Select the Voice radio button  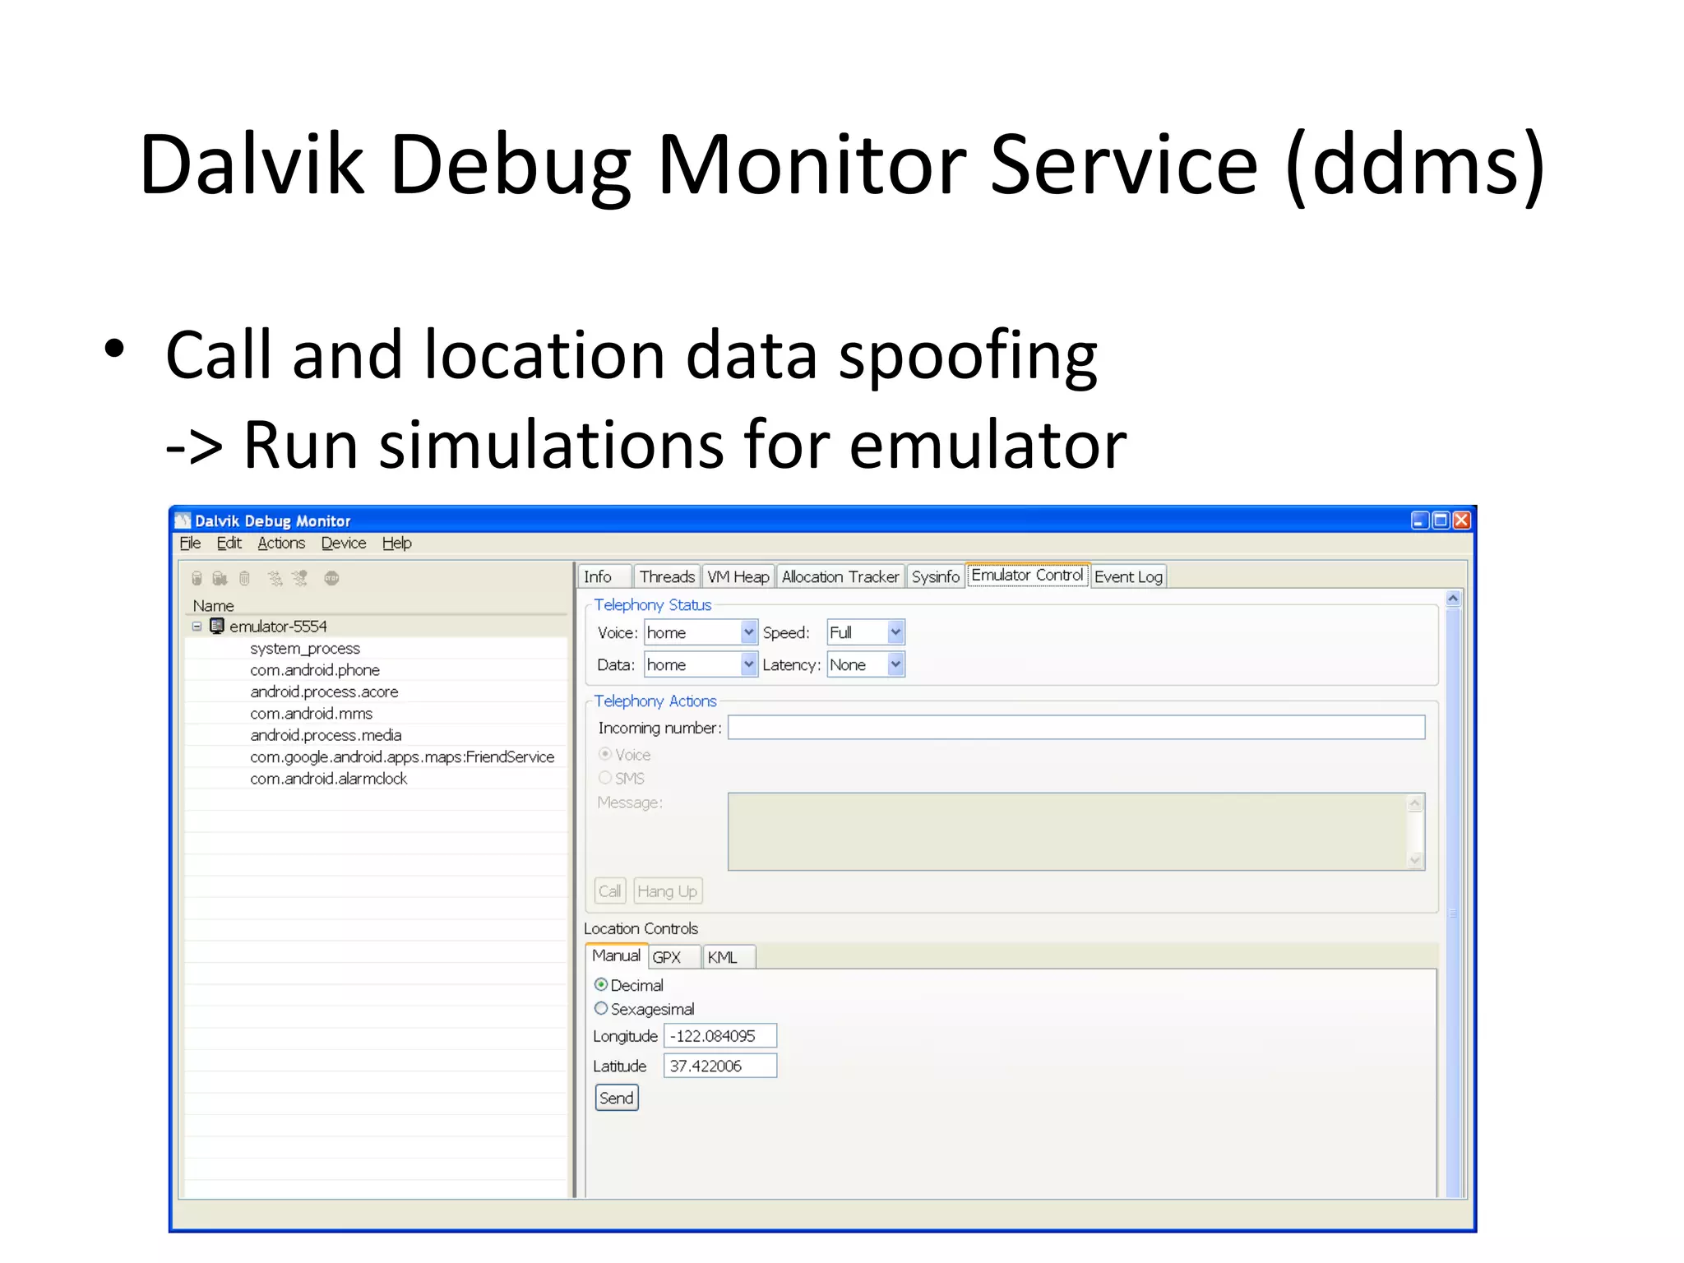tap(605, 754)
